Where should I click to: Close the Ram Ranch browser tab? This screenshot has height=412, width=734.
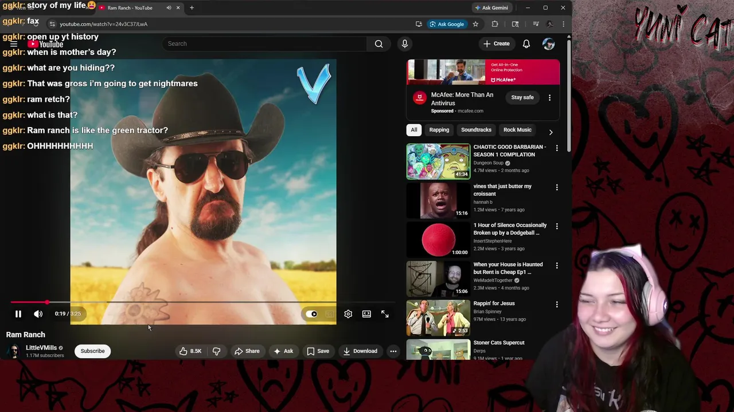point(178,8)
